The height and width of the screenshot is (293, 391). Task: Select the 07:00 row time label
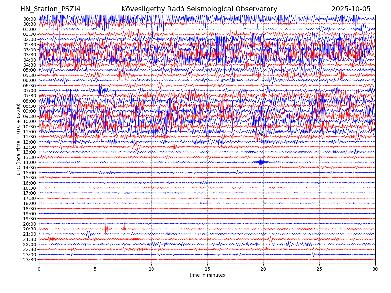click(29, 91)
